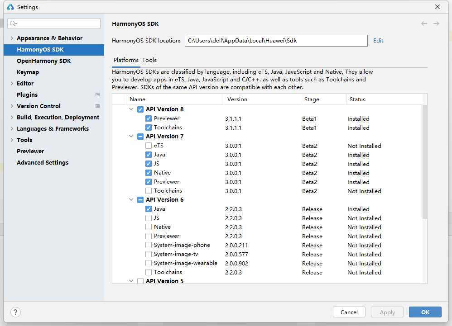Expand the Editor settings section
452x326 pixels.
[x=12, y=84]
